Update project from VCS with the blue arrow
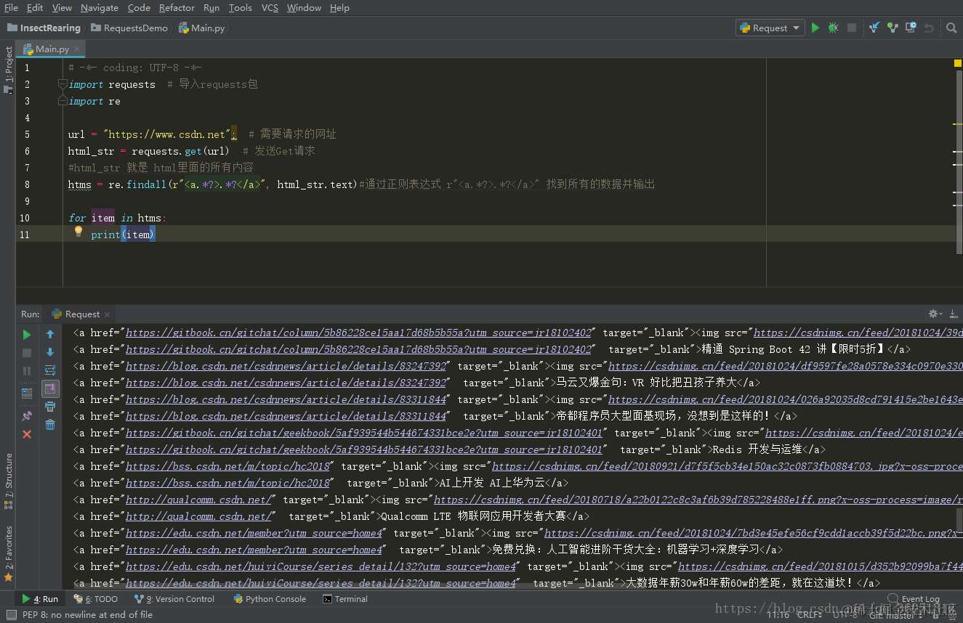963x623 pixels. [x=874, y=28]
